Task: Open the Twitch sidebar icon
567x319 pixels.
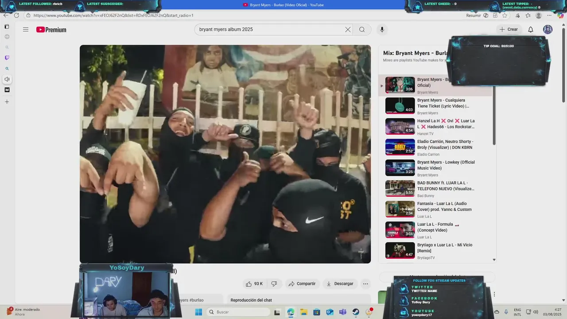Action: tap(7, 58)
